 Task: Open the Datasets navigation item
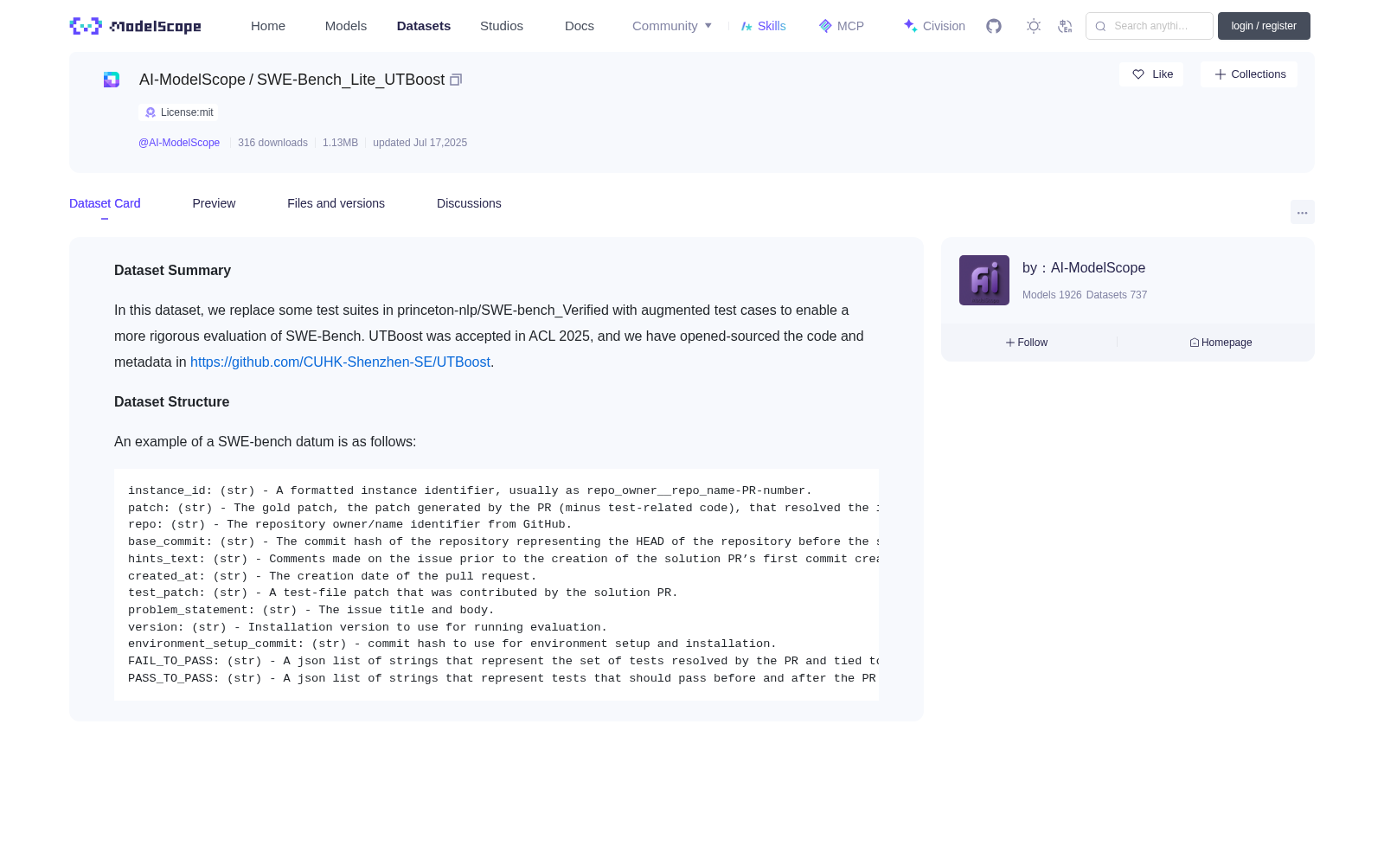pyautogui.click(x=424, y=26)
